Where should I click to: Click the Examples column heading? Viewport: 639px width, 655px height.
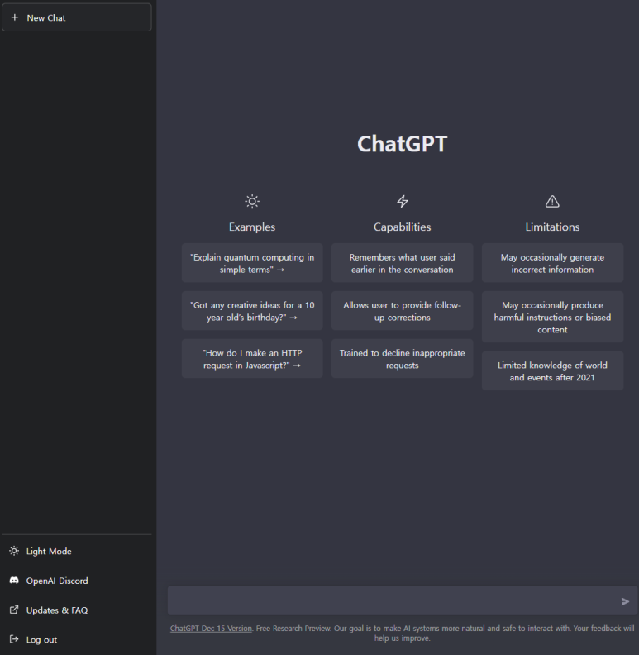tap(252, 227)
